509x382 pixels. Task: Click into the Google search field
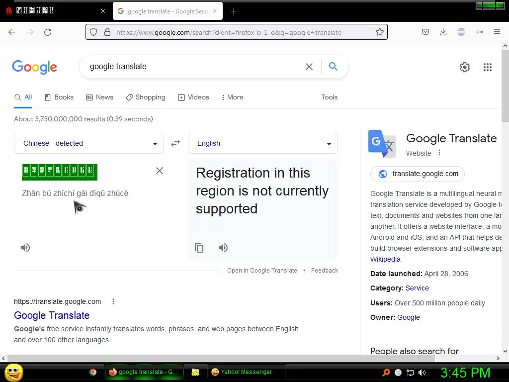195,67
